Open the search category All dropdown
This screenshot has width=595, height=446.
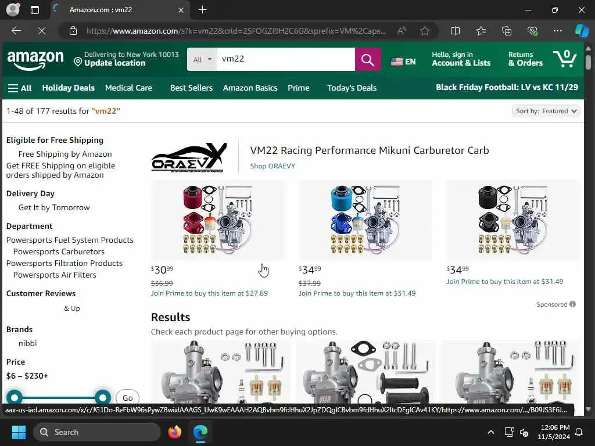[x=202, y=59]
